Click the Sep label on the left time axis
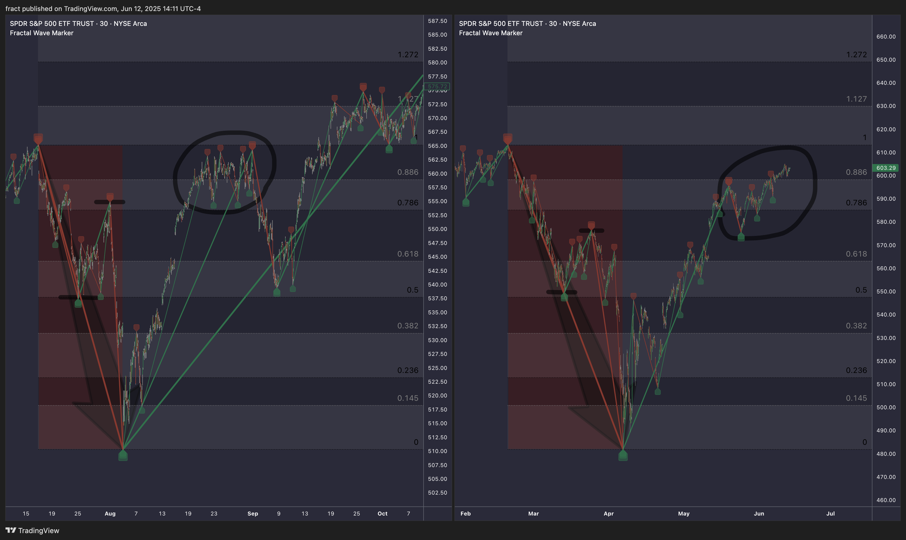This screenshot has height=540, width=906. [x=253, y=513]
